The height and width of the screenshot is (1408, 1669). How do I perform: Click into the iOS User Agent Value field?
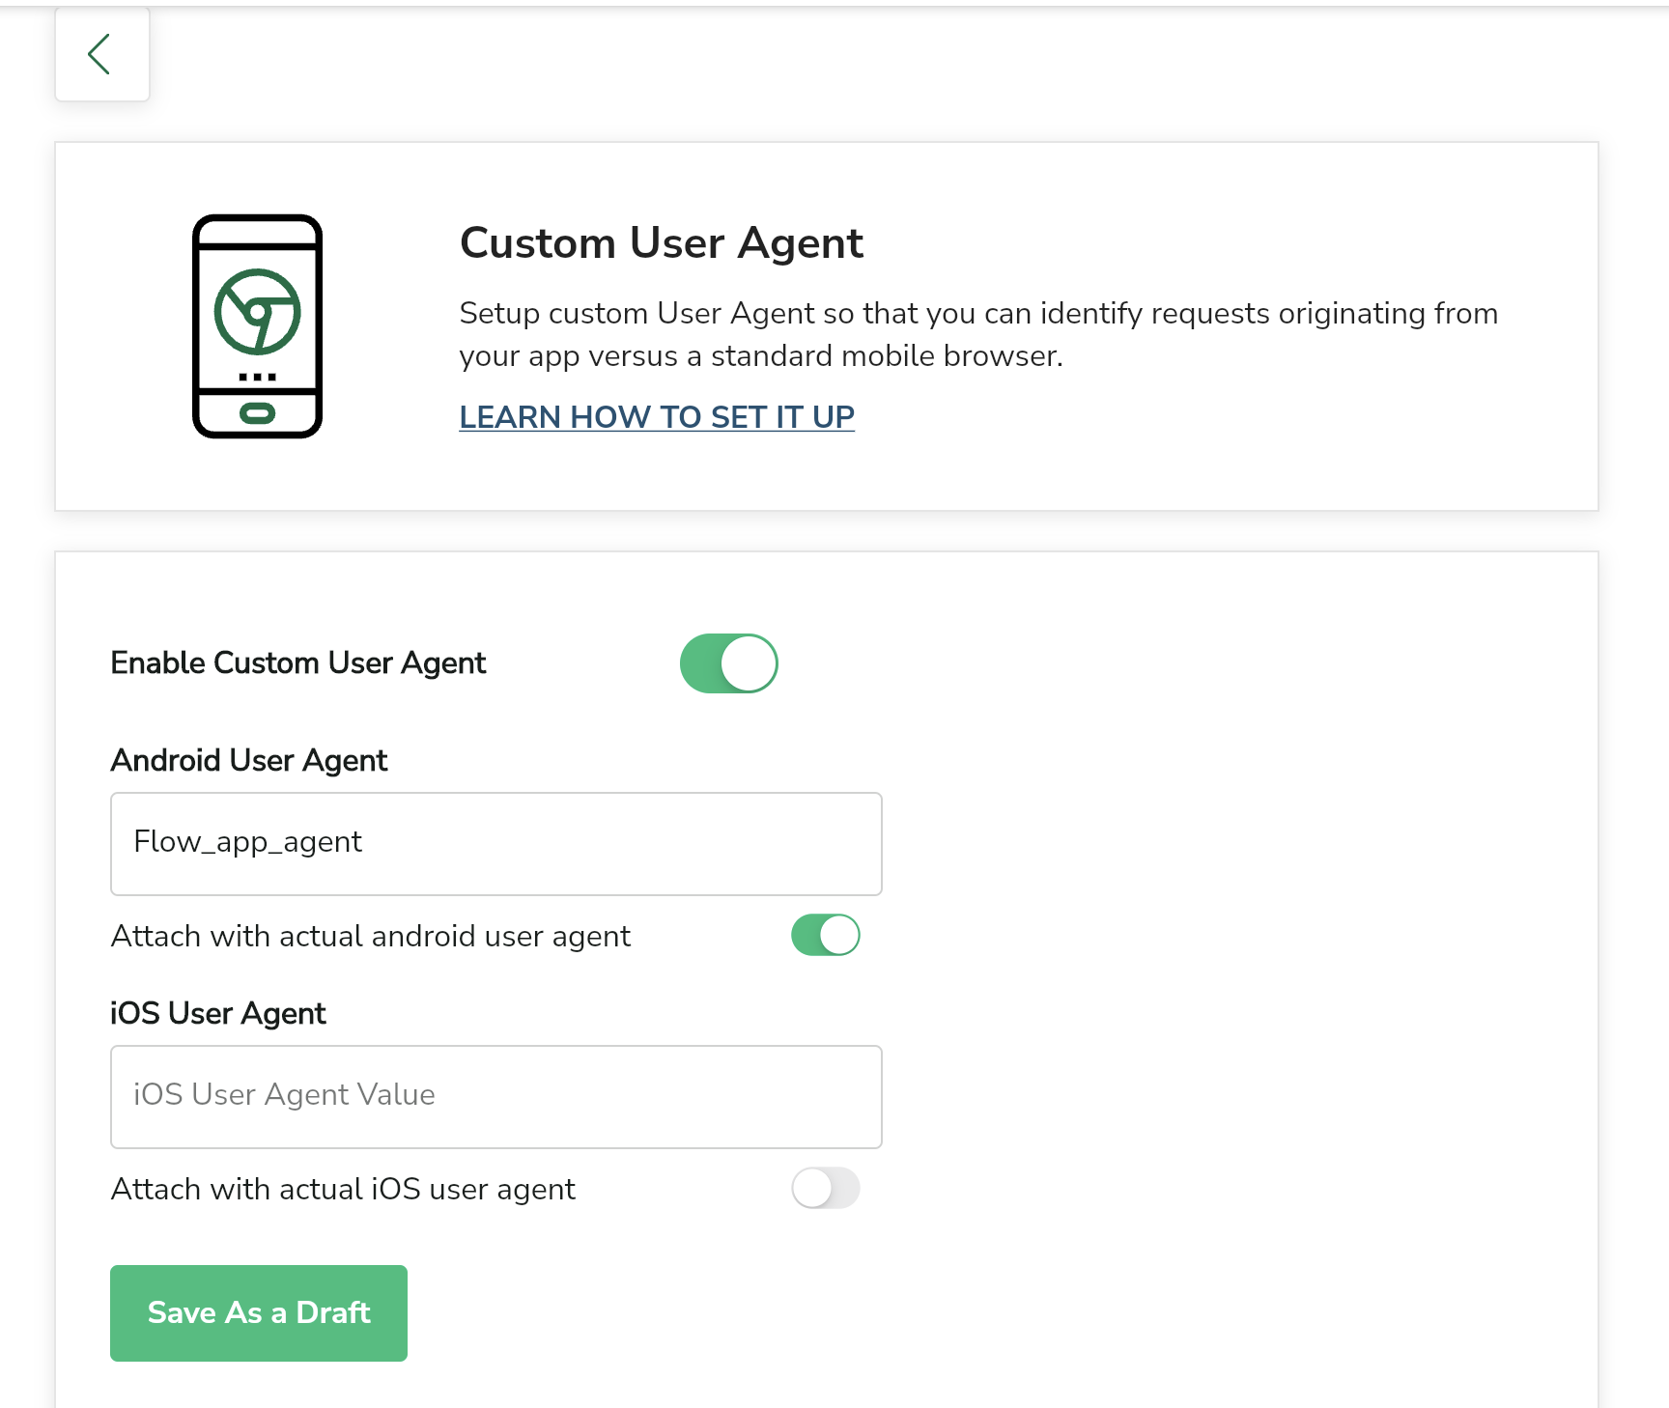tap(495, 1096)
